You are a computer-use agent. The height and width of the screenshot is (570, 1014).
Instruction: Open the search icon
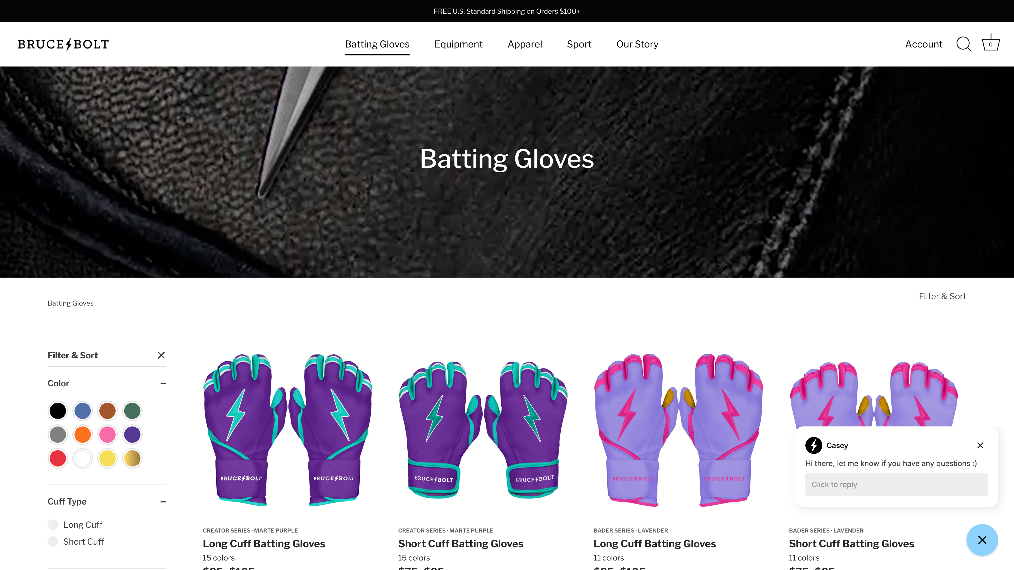964,44
